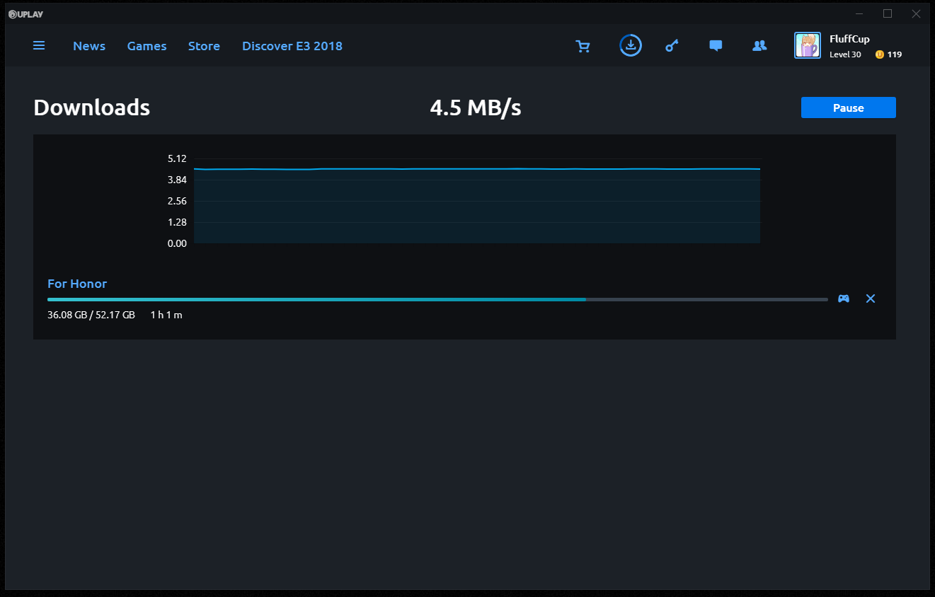
Task: Click the 1 h 1 m time remaining
Action: [166, 315]
